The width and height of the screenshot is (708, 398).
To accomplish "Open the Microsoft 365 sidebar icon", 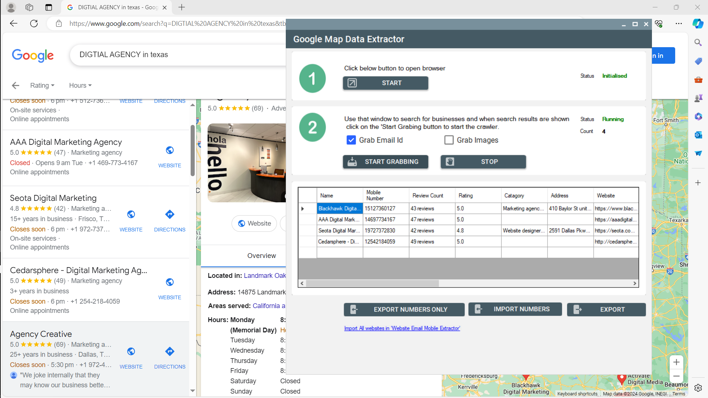I will [698, 116].
